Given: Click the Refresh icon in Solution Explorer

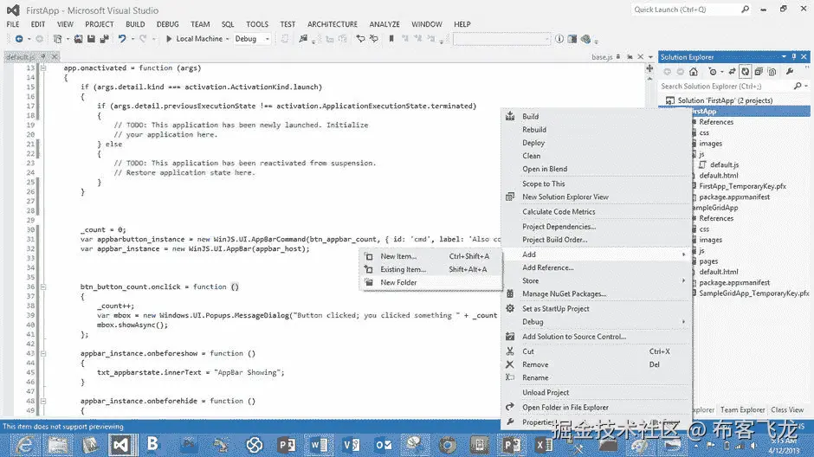Looking at the screenshot, I should (746, 72).
